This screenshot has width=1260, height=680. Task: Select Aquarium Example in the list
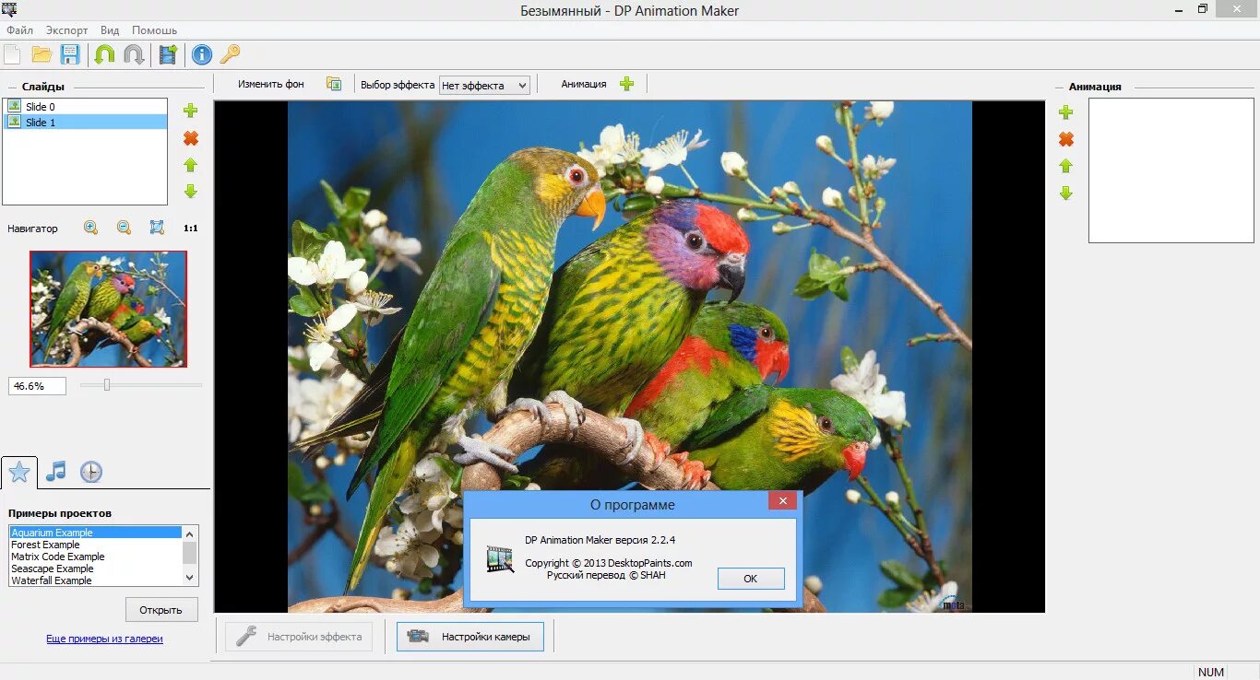[96, 533]
